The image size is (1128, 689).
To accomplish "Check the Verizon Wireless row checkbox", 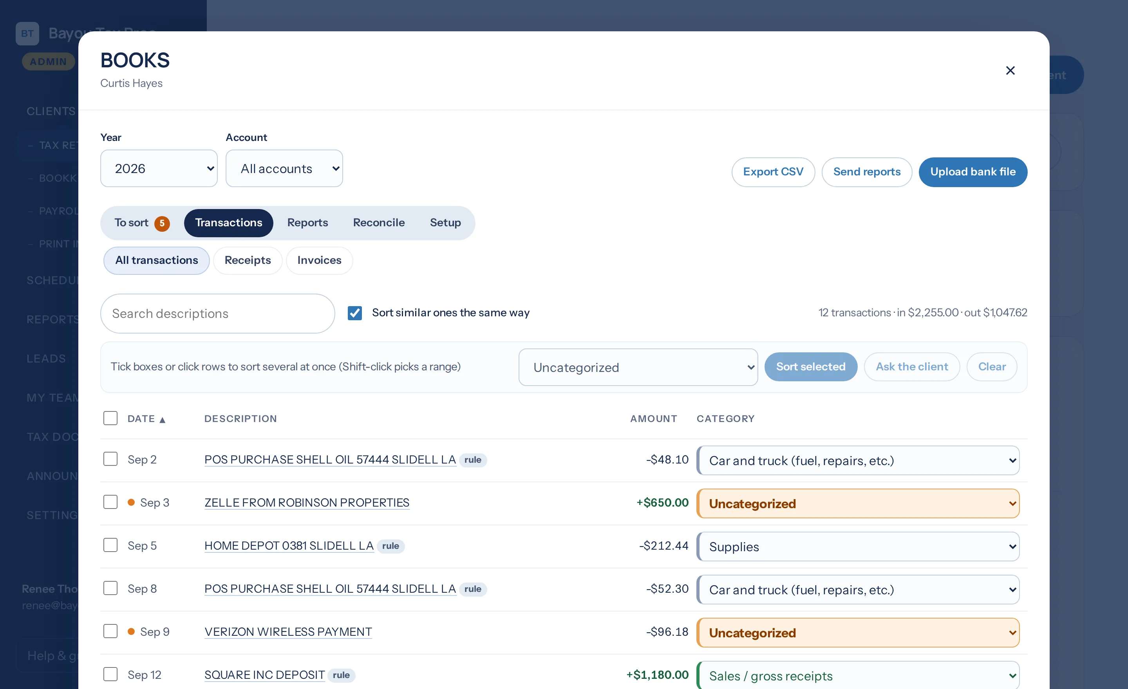I will [x=110, y=631].
